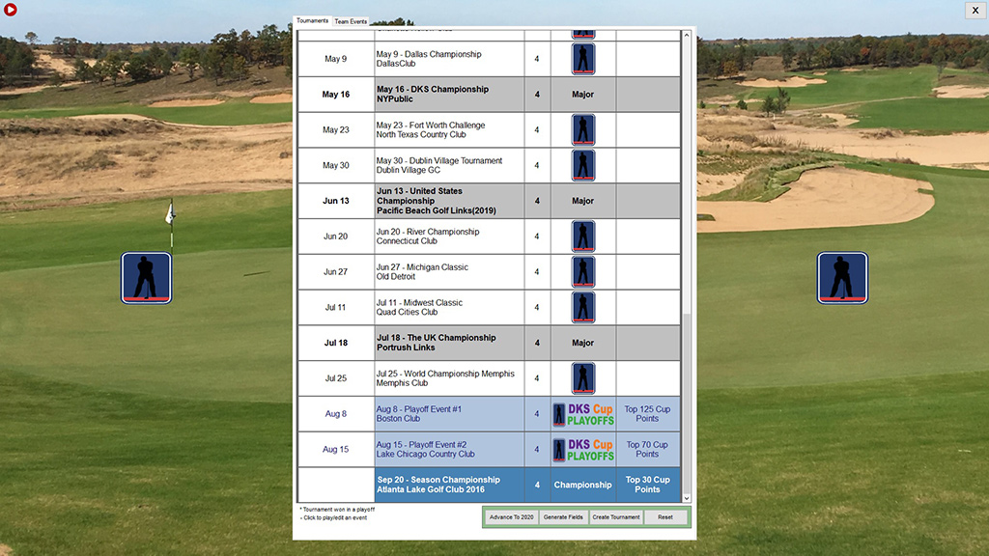The width and height of the screenshot is (989, 556).
Task: Open Jul 18 - The UK Championship event
Action: [449, 343]
